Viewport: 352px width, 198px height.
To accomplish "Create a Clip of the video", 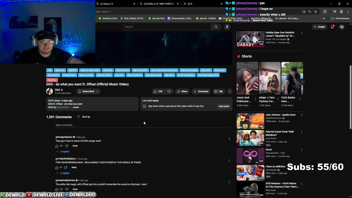I will pyautogui.click(x=219, y=91).
